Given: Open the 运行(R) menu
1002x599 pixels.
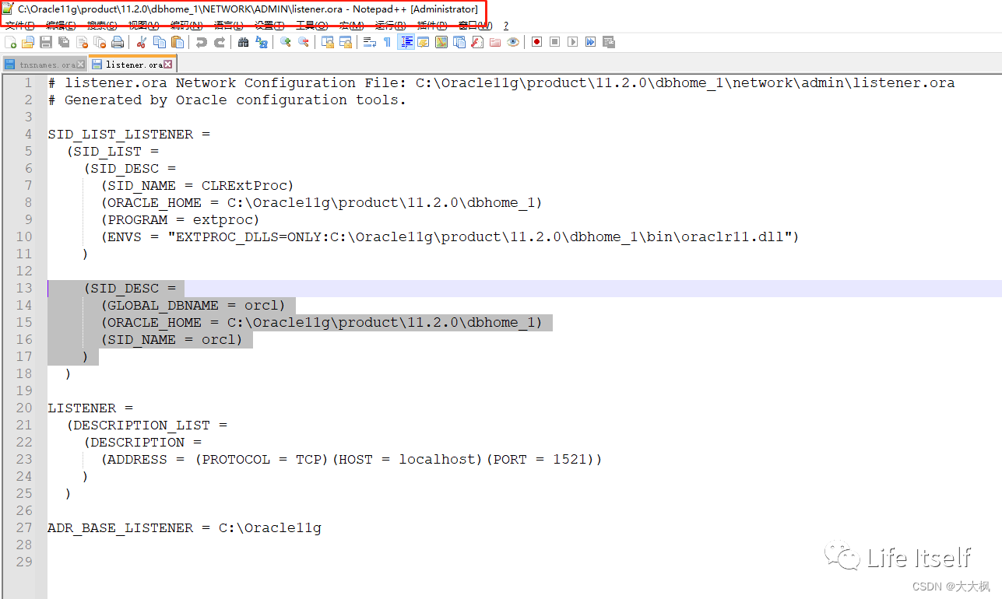Looking at the screenshot, I should click(x=390, y=26).
